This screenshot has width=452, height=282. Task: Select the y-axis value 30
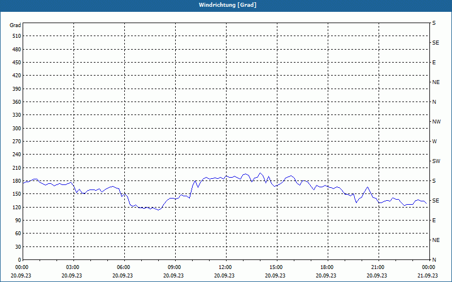[x=18, y=246]
